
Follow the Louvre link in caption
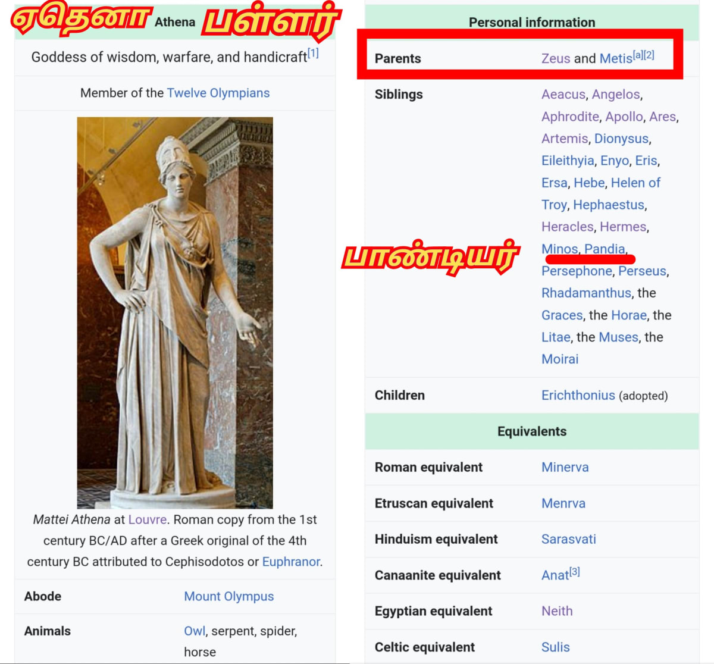(148, 519)
